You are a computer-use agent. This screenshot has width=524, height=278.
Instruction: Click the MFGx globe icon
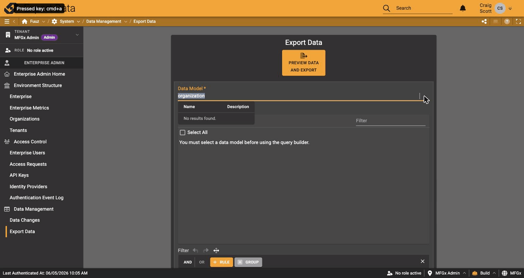[x=505, y=273]
